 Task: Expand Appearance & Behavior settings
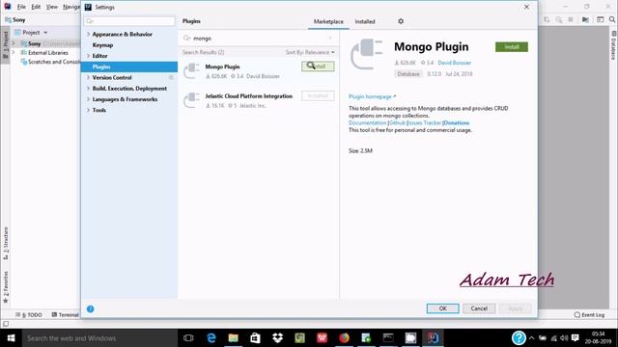tap(88, 35)
